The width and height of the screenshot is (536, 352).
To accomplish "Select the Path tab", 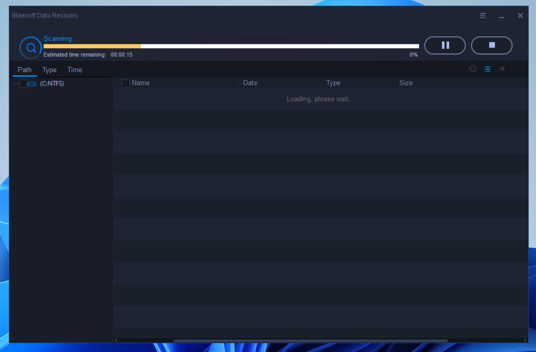I will [25, 70].
